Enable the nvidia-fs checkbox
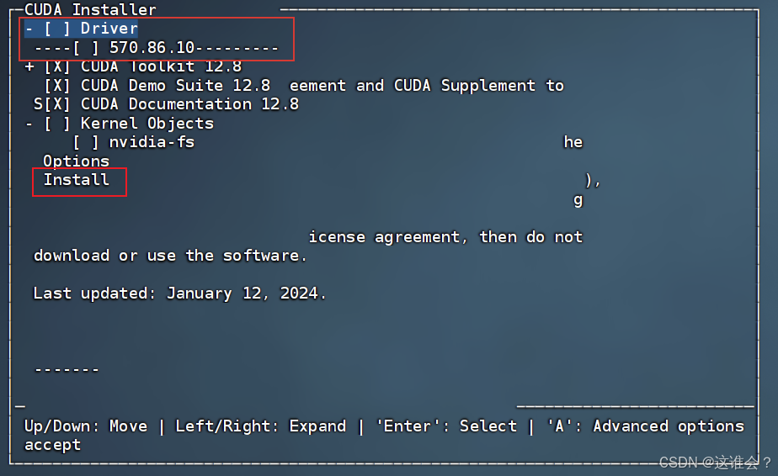778x476 pixels. tap(86, 142)
